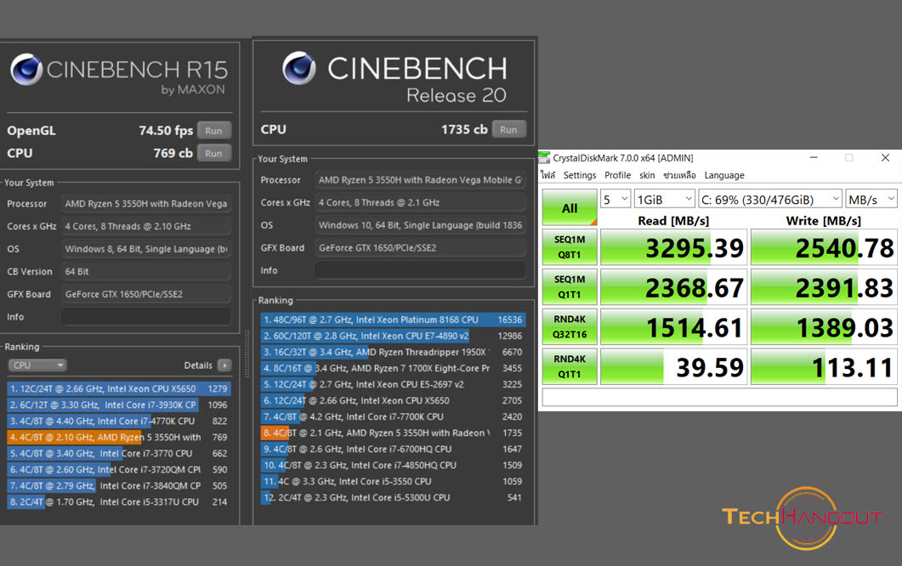
Task: Select the Ryzen 7 1700X row scoring 3455
Action: pos(393,368)
